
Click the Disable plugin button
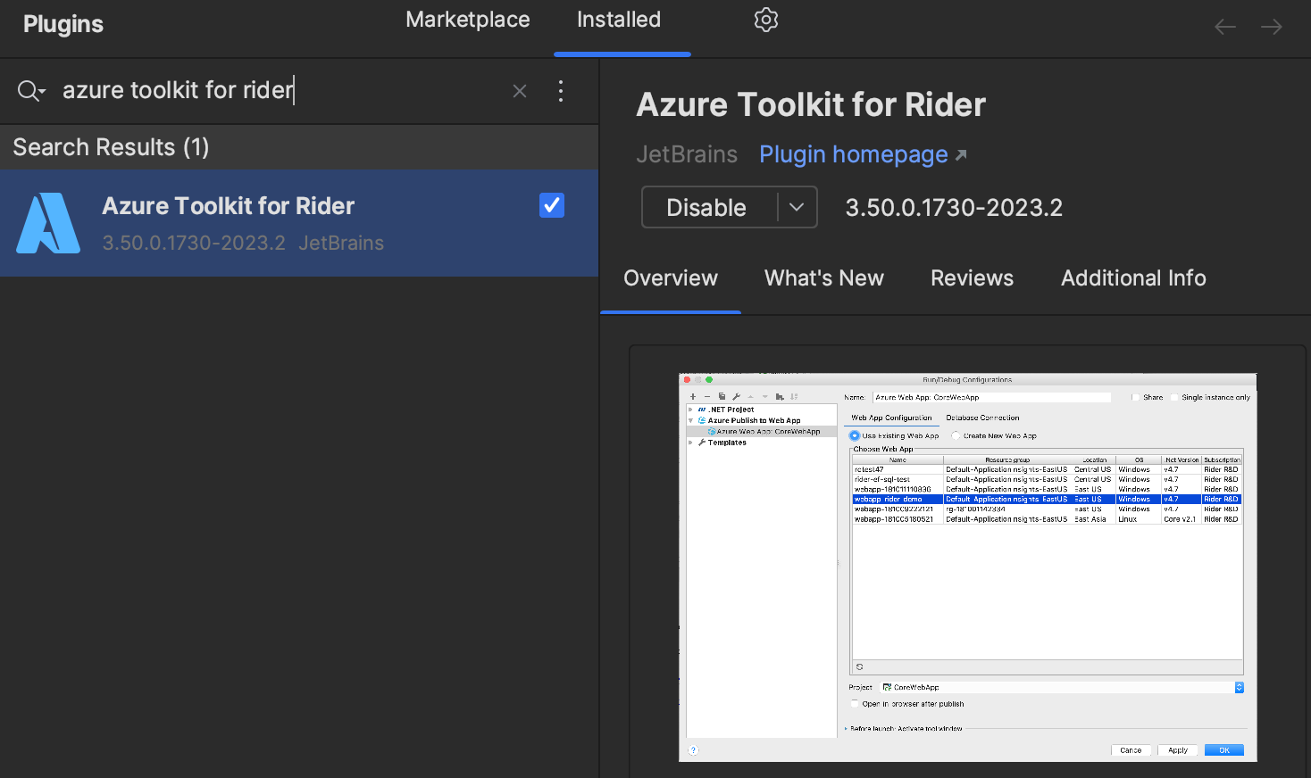click(x=709, y=207)
